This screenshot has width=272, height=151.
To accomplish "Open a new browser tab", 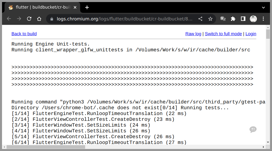I will coord(87,7).
